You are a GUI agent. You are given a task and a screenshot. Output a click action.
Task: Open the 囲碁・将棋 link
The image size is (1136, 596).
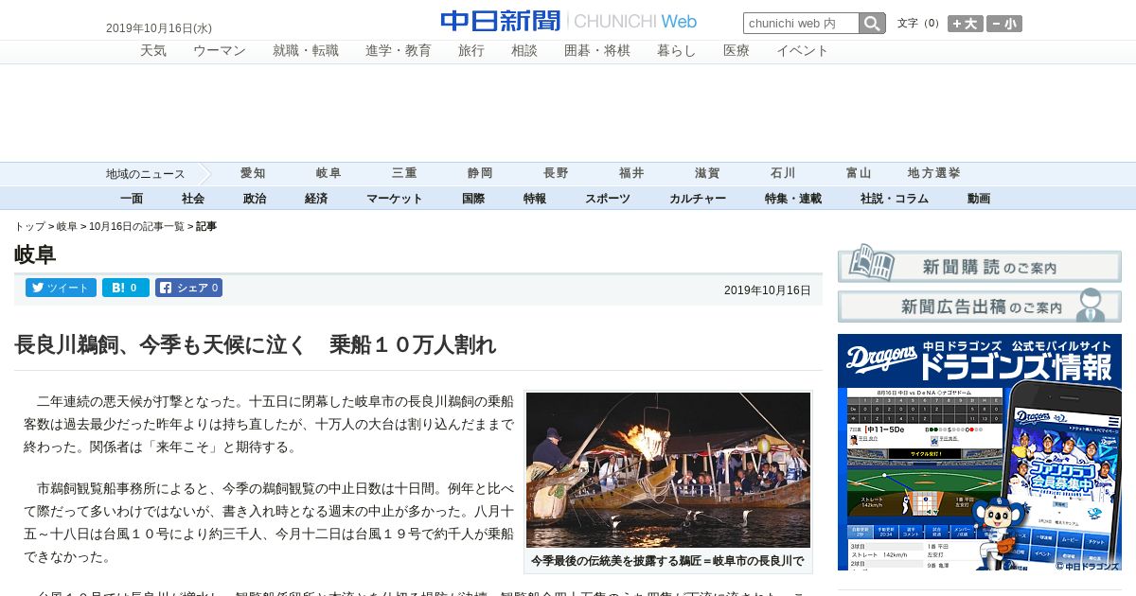pos(597,51)
